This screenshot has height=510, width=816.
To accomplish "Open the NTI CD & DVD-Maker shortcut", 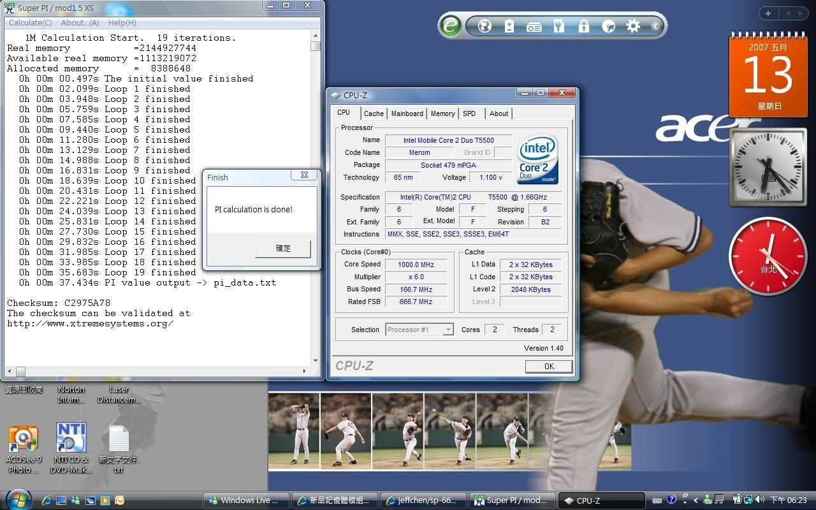I will click(71, 449).
